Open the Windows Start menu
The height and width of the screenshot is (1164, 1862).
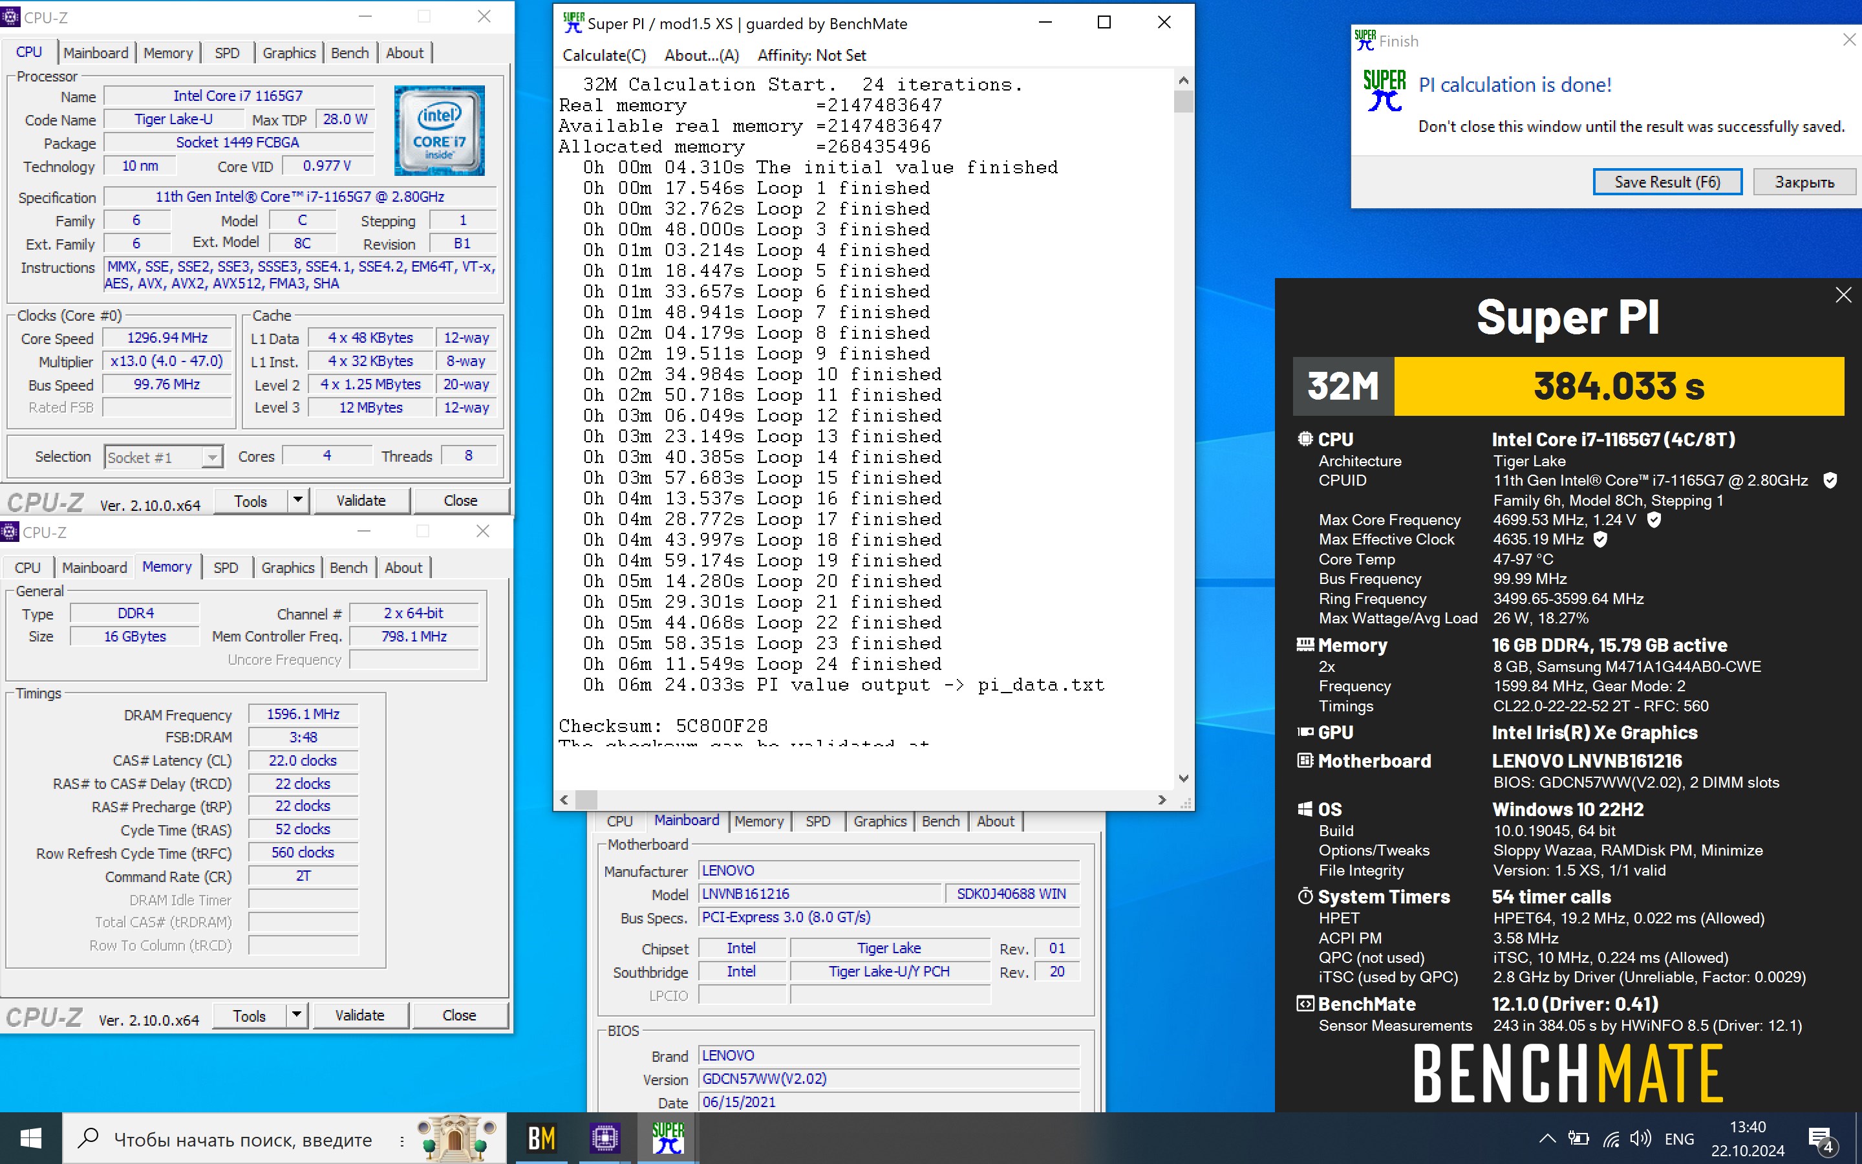point(31,1138)
